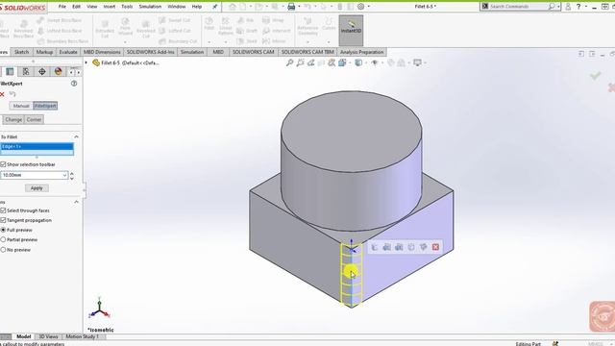
Task: Open the Search Commands dropdown arrow
Action: point(558,7)
